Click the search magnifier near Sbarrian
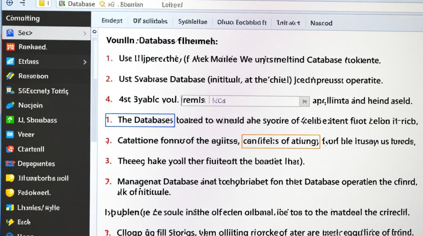The width and height of the screenshot is (423, 236). coord(102,4)
